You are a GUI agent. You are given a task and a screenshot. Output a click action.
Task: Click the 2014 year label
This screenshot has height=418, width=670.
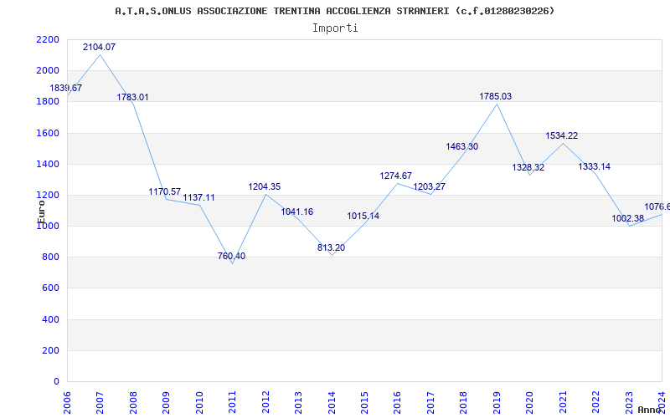pos(332,402)
